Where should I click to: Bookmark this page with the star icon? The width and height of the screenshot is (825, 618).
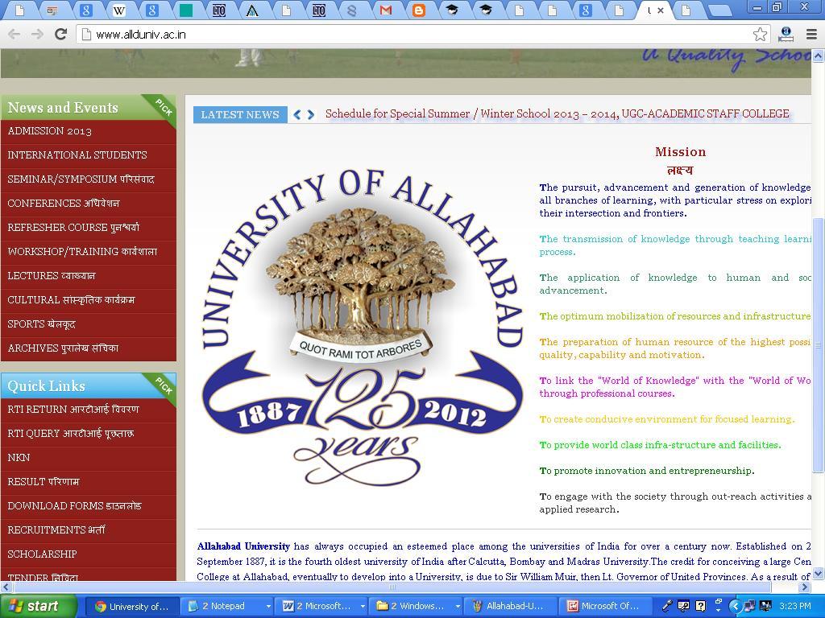[x=760, y=35]
